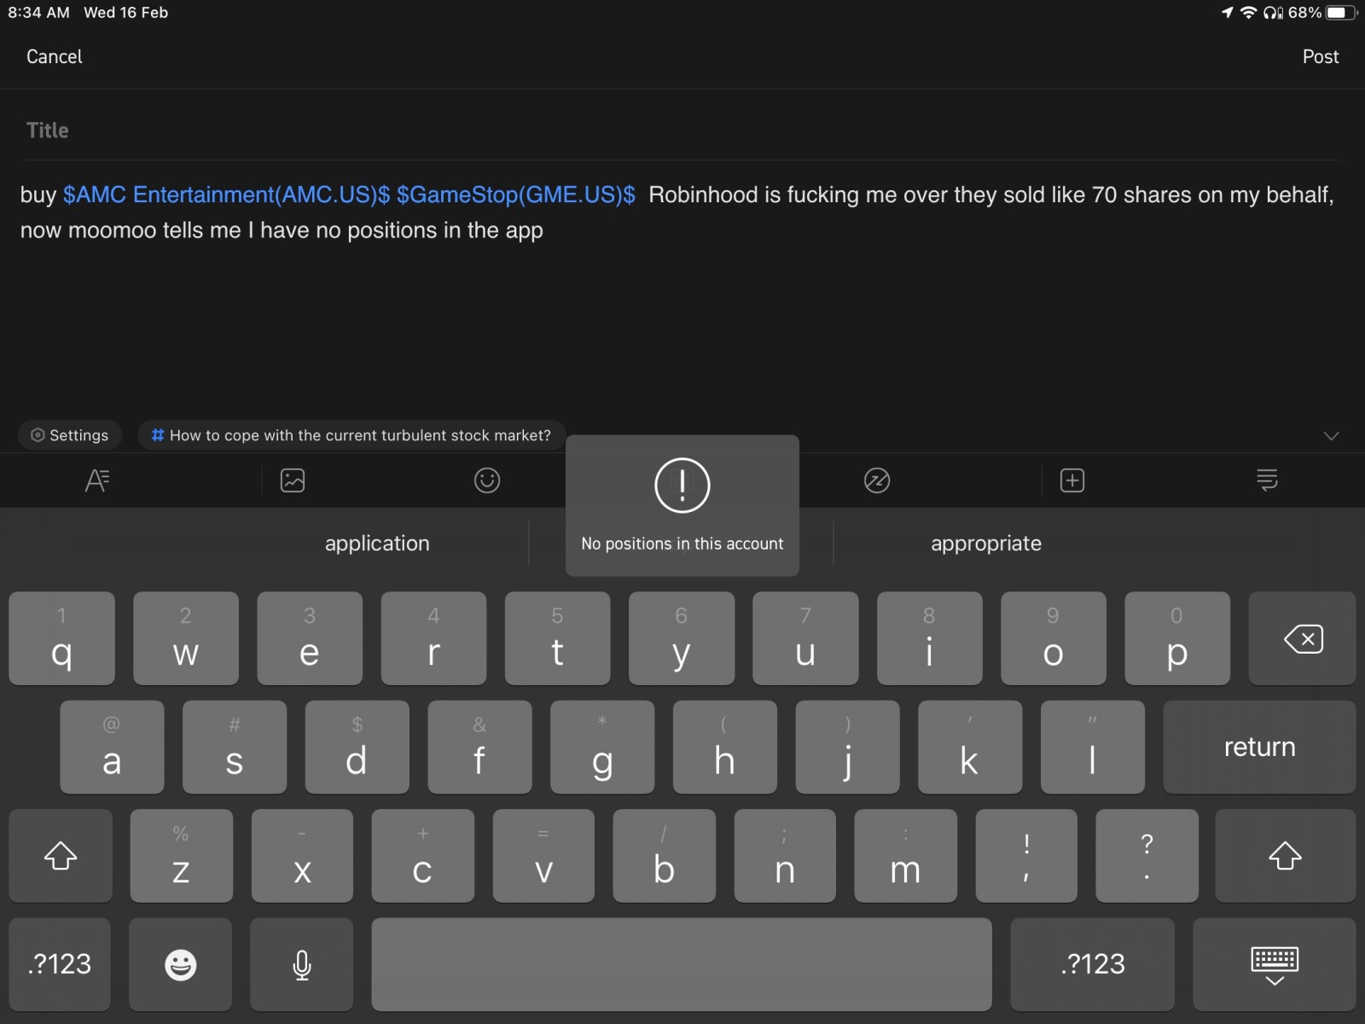Tap the f key

(479, 747)
